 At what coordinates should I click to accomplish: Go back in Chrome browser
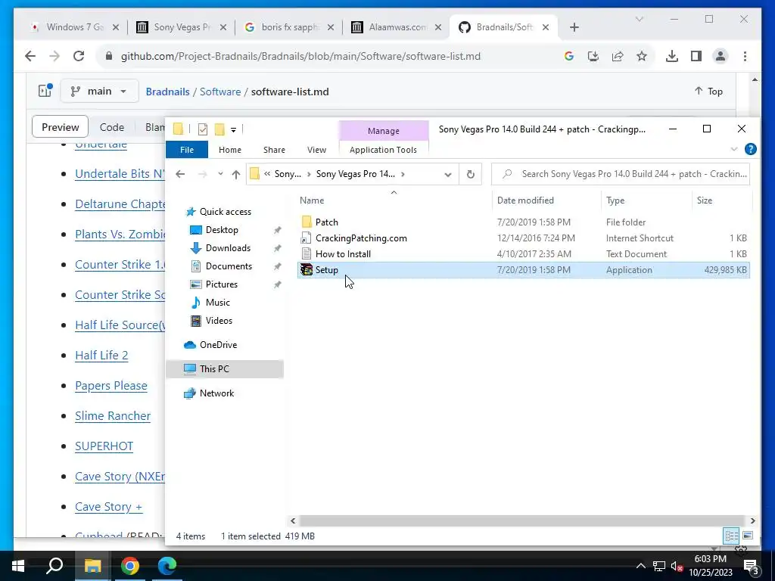[x=30, y=56]
